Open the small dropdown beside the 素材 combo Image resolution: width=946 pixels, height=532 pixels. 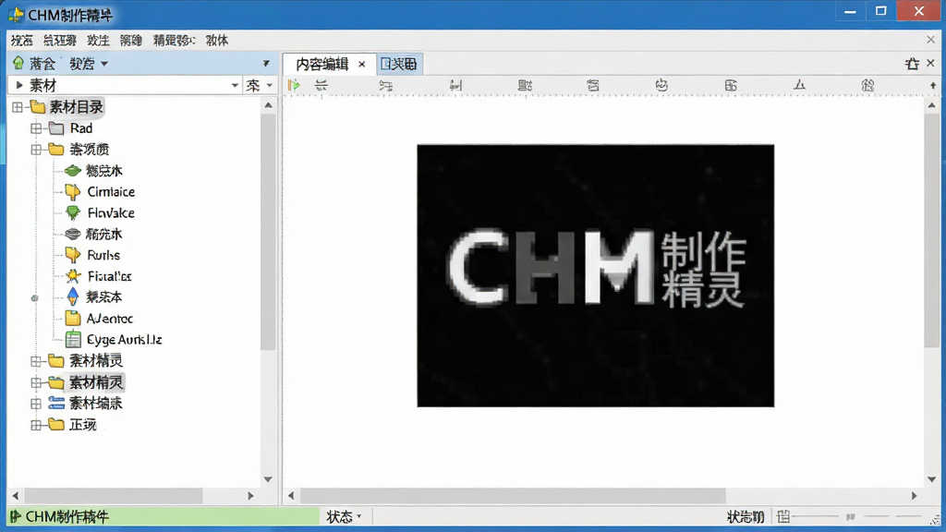click(x=269, y=86)
